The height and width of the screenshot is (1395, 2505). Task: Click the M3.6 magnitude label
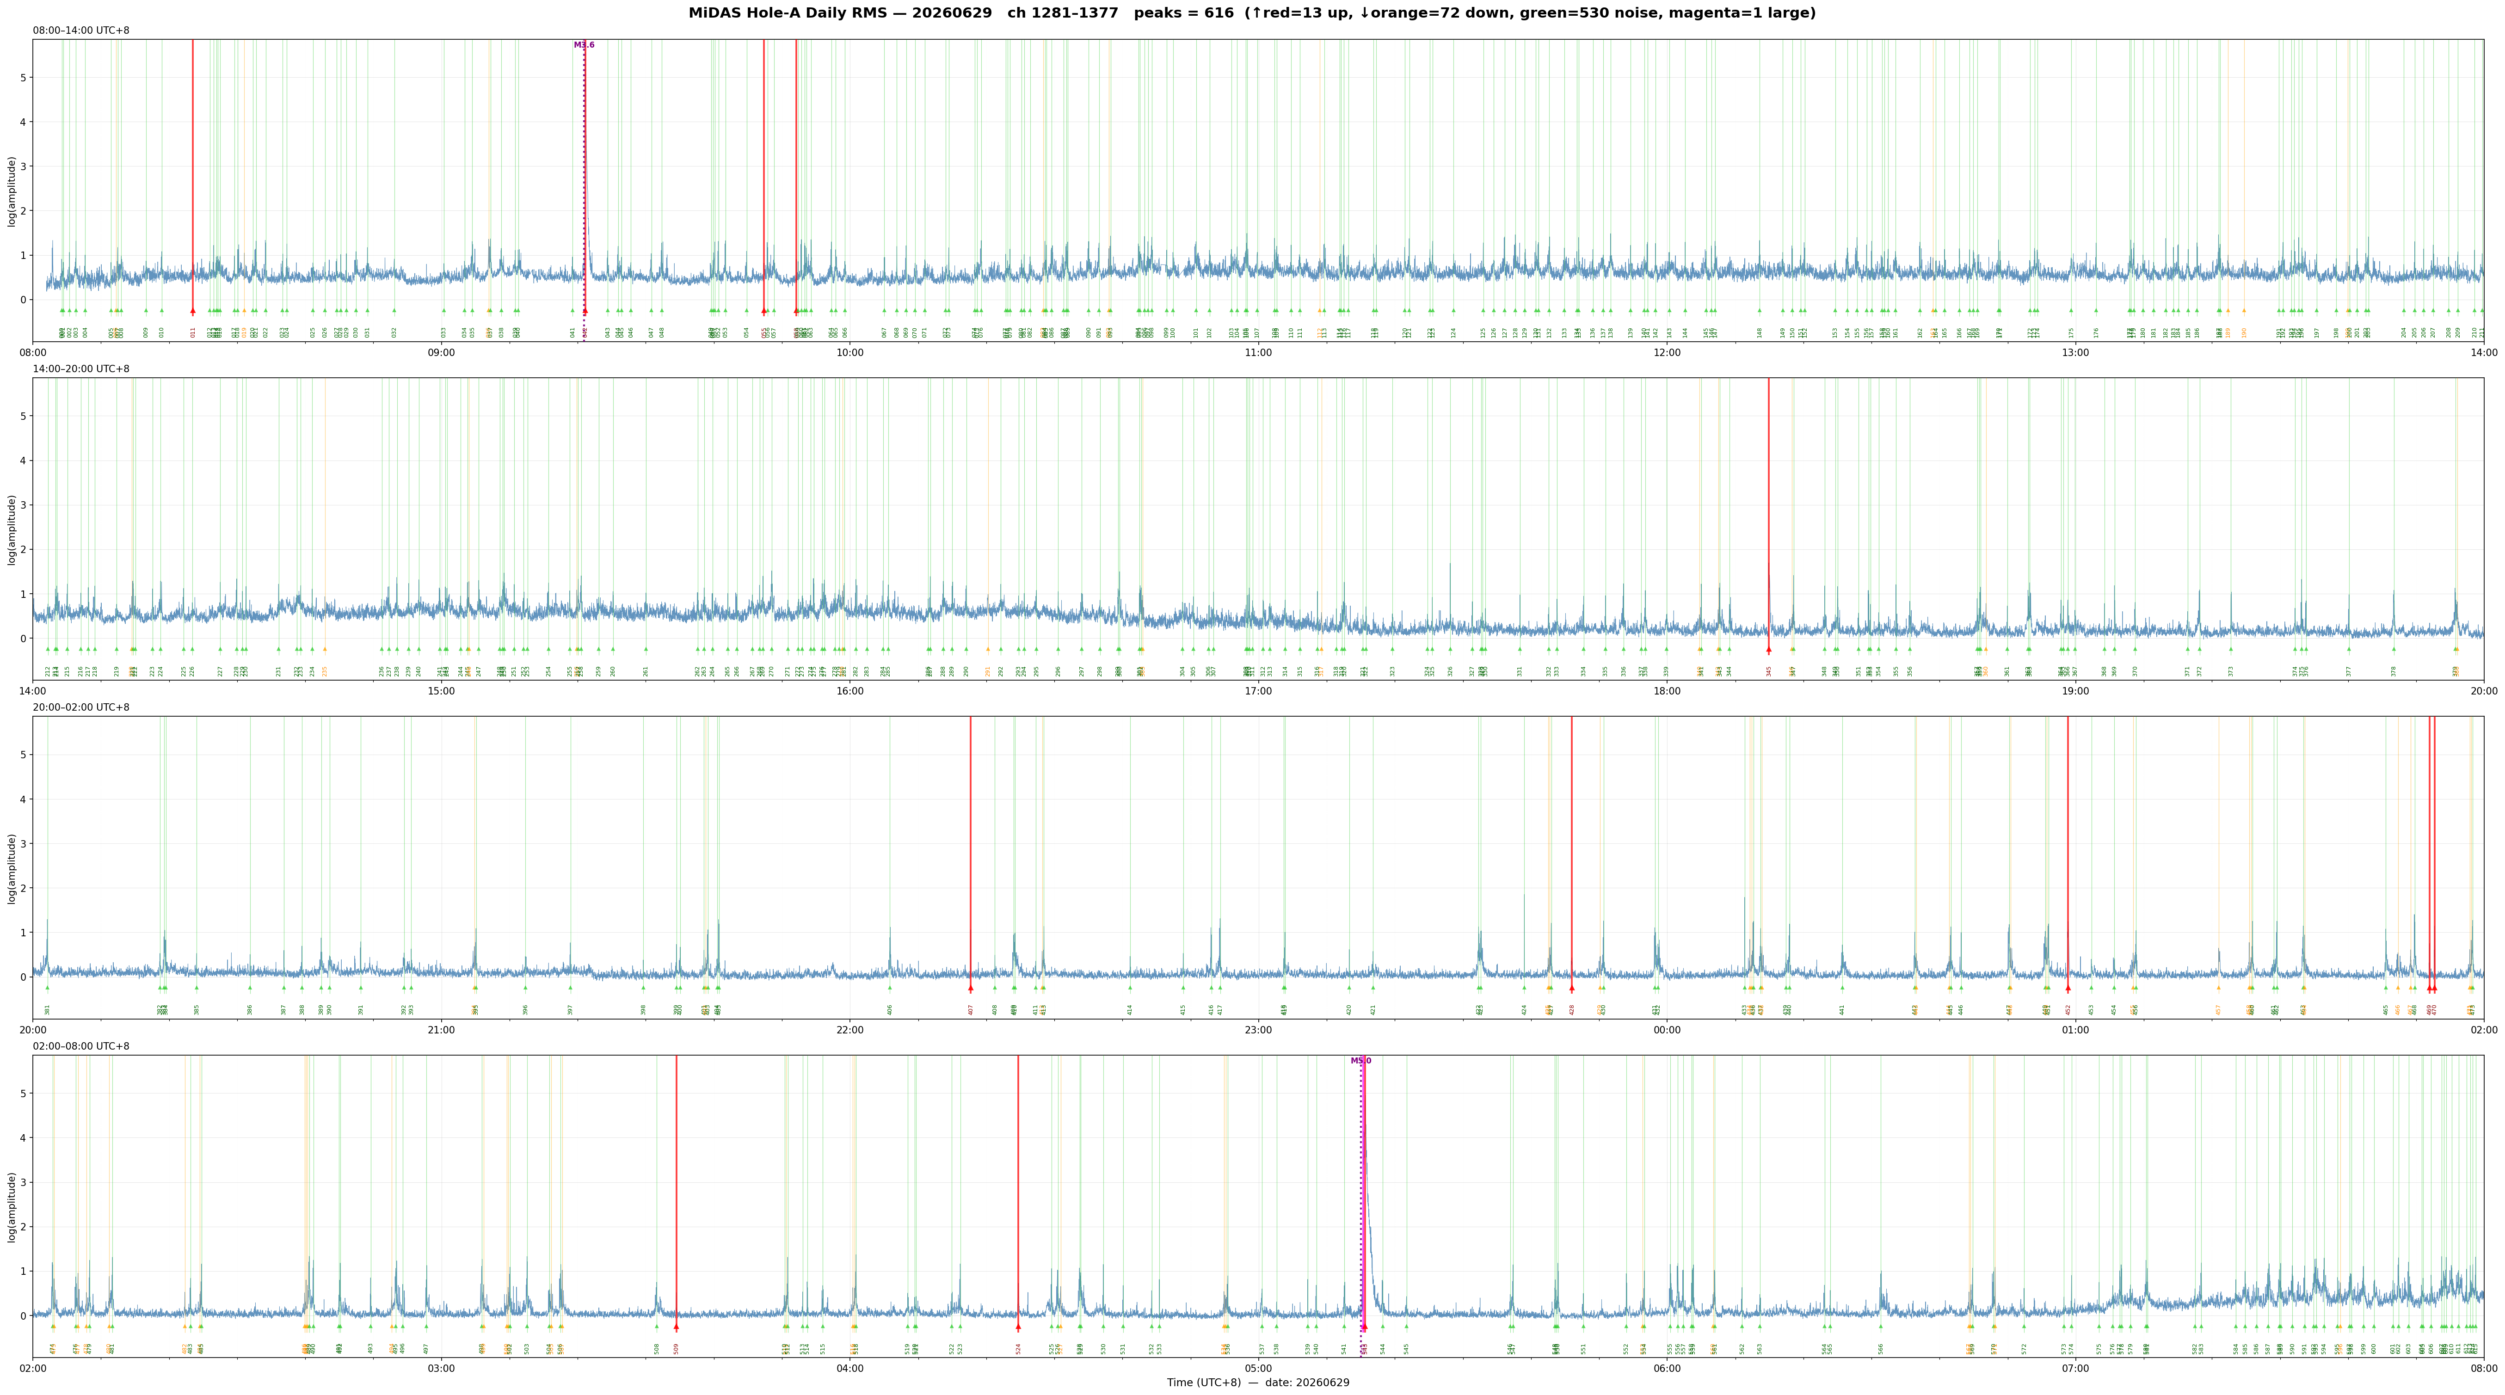[584, 45]
